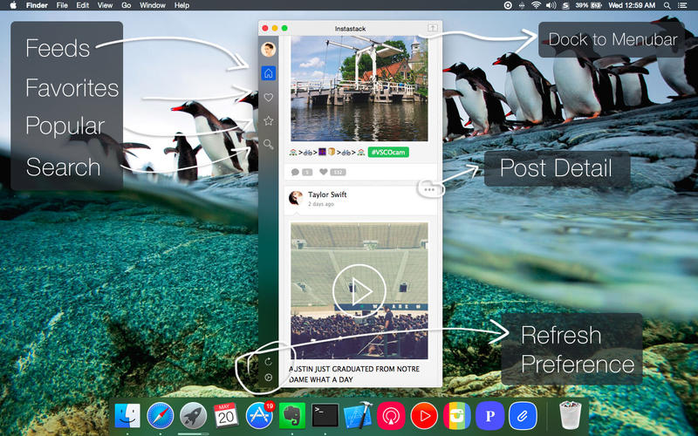Image resolution: width=698 pixels, height=436 pixels.
Task: Open the Feeds home icon in sidebar
Action: [269, 74]
